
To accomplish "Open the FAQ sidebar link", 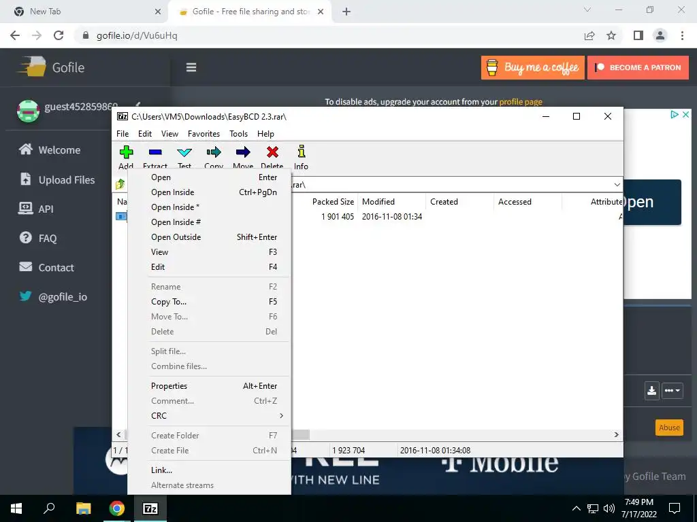I will point(38,238).
